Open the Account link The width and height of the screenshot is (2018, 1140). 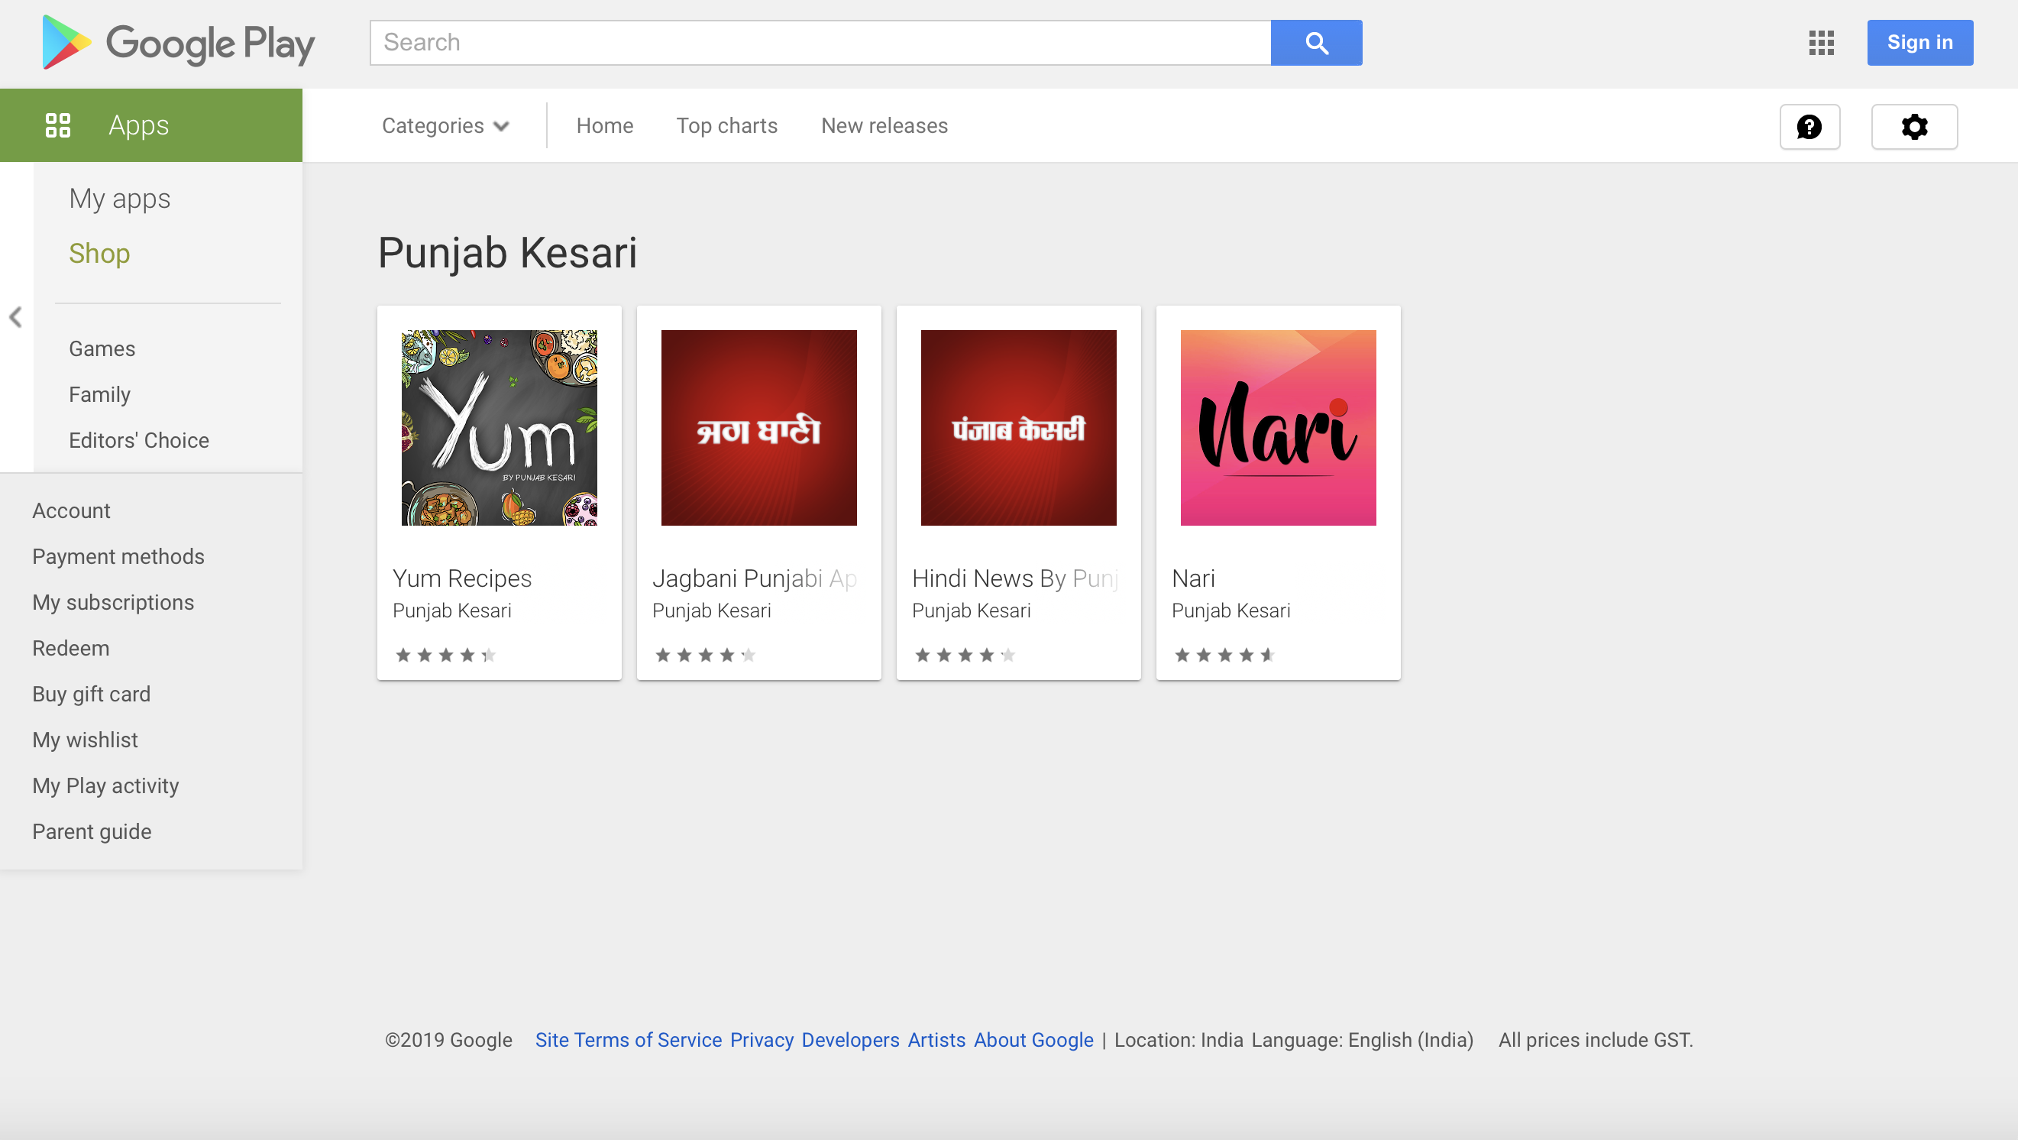(x=71, y=511)
